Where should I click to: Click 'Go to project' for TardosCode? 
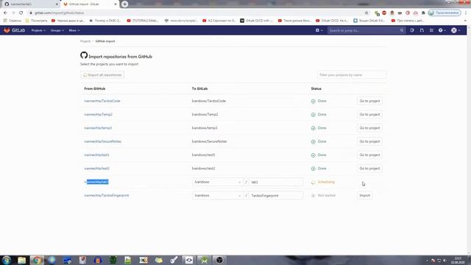pos(369,101)
